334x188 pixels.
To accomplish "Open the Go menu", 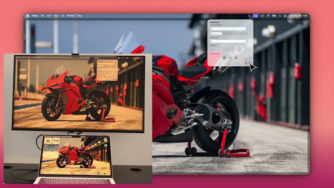I will click(63, 16).
